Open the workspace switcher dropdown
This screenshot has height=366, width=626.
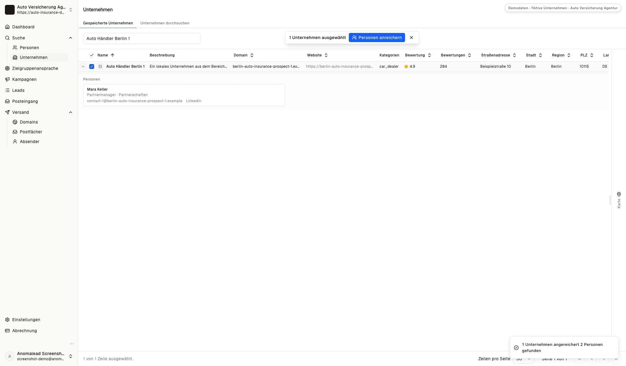click(x=39, y=10)
